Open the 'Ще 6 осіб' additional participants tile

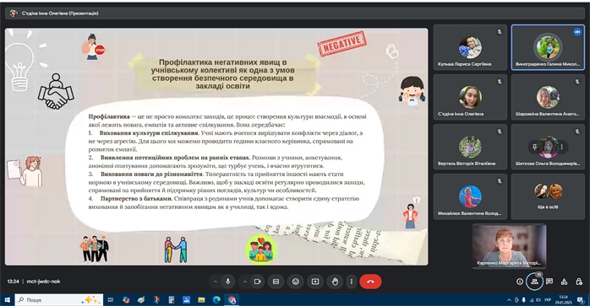click(548, 196)
